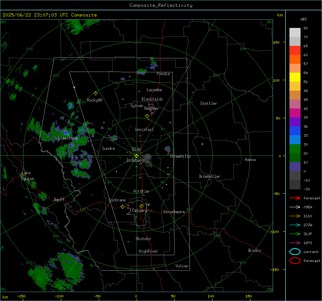Click the Banff label
Viewport: 322px width, 301px height.
(59, 200)
